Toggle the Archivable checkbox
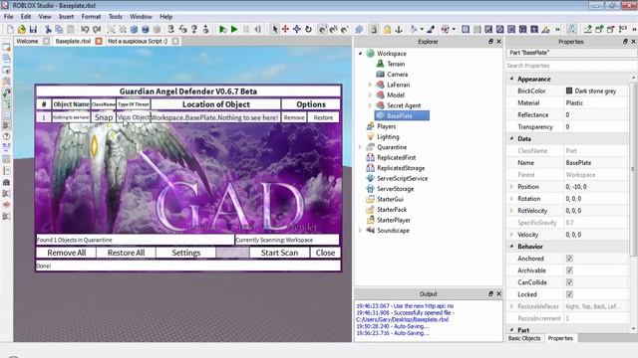This screenshot has width=638, height=358. point(569,270)
